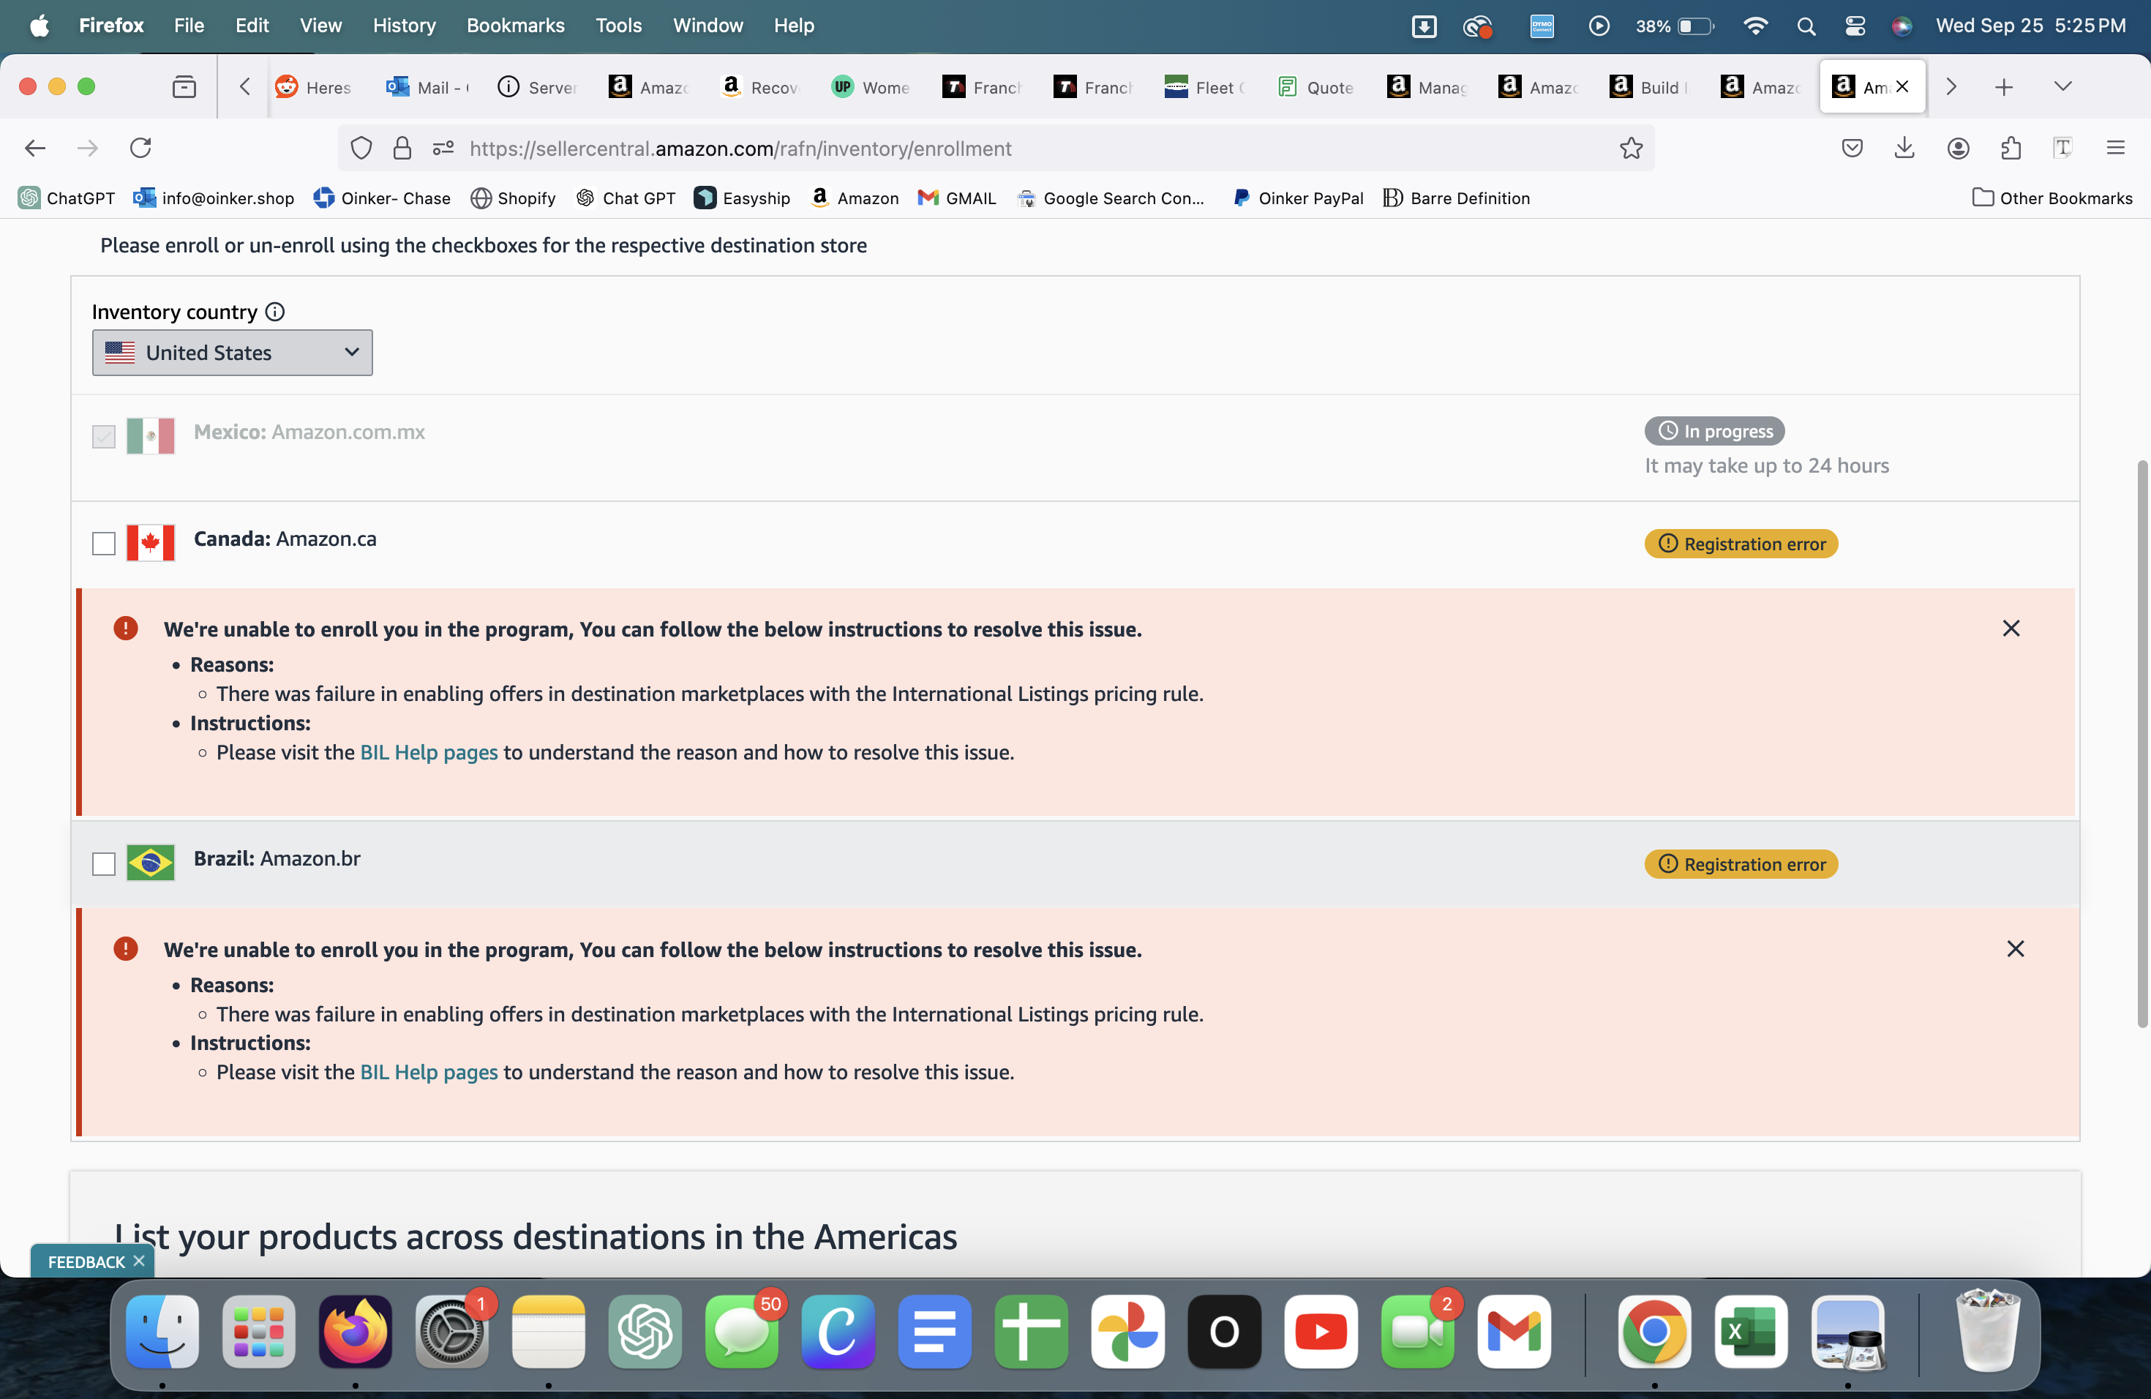Open the Other Bookmarks folder
The height and width of the screenshot is (1399, 2151).
[x=2052, y=198]
